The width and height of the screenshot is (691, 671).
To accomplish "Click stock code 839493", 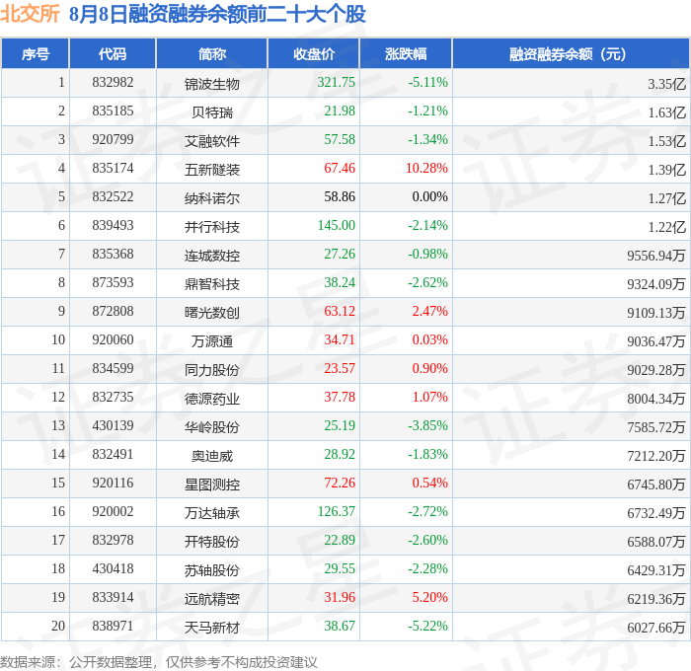I will tap(113, 226).
